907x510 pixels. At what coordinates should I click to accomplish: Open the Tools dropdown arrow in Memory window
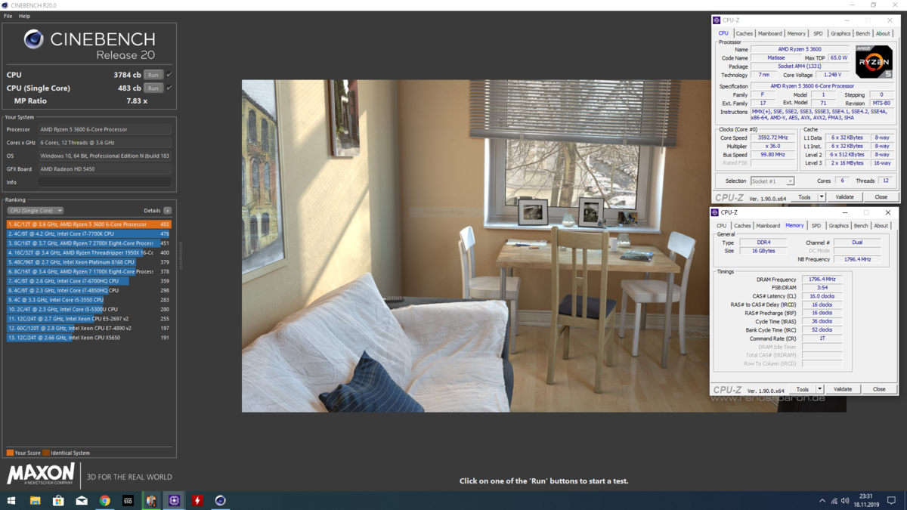[x=820, y=389]
